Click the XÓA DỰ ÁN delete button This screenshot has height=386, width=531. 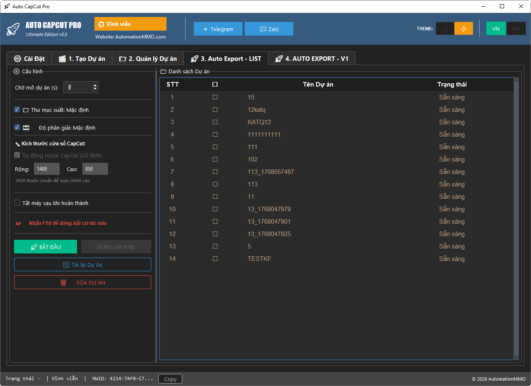(82, 282)
